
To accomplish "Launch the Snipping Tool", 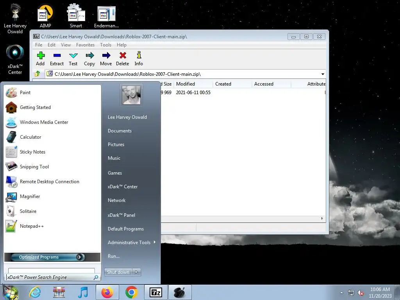I will 52,166.
